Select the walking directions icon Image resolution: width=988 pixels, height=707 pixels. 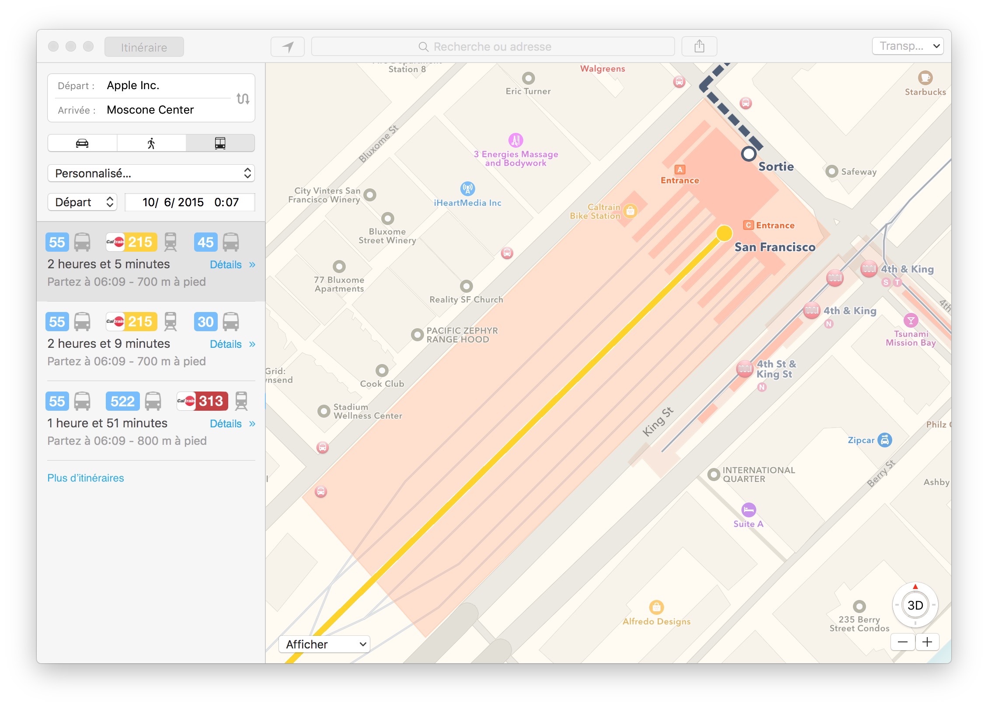(151, 143)
